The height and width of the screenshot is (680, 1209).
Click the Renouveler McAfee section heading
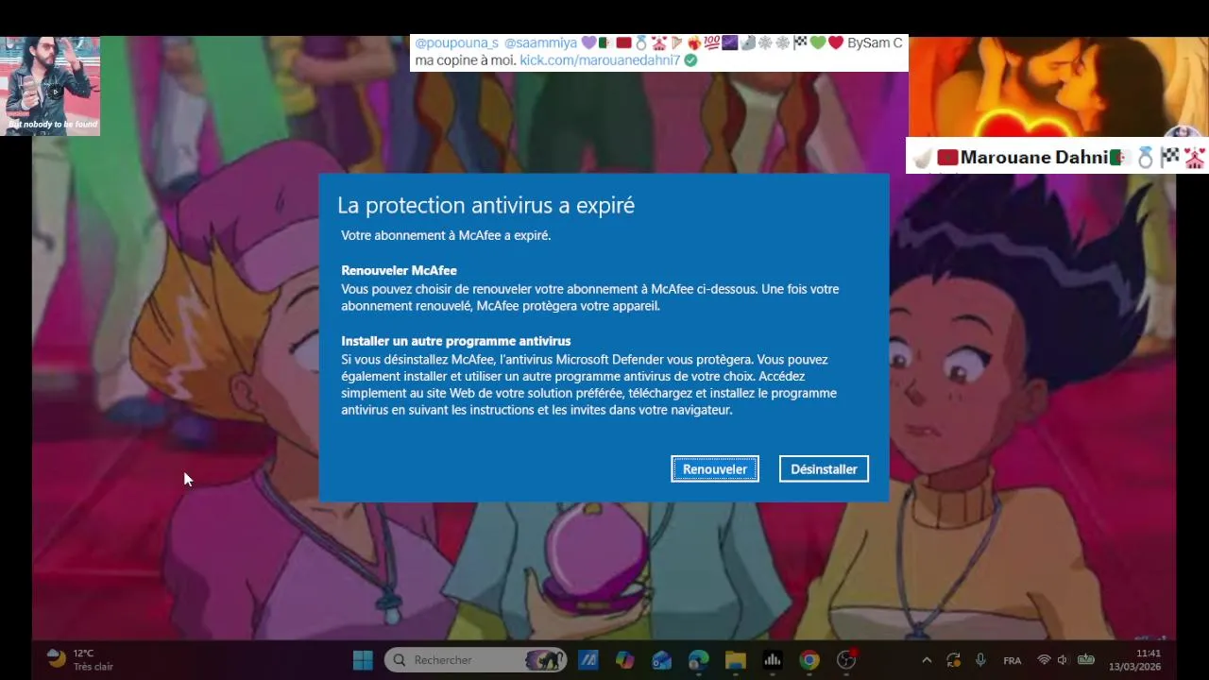pos(399,271)
